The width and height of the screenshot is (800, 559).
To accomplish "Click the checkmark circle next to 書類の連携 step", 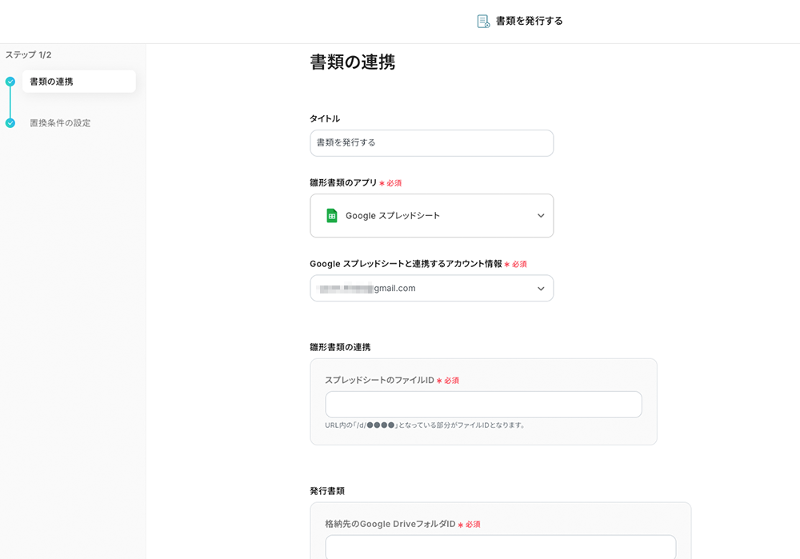I will pos(10,81).
